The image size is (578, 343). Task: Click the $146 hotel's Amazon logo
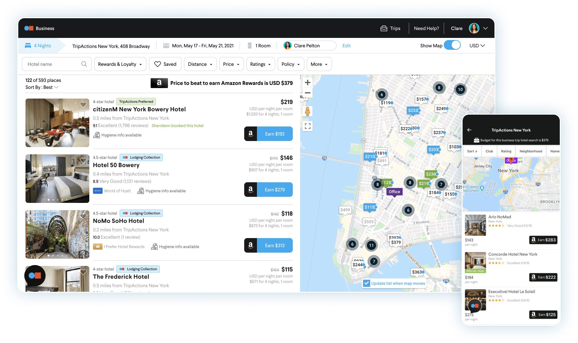[251, 190]
